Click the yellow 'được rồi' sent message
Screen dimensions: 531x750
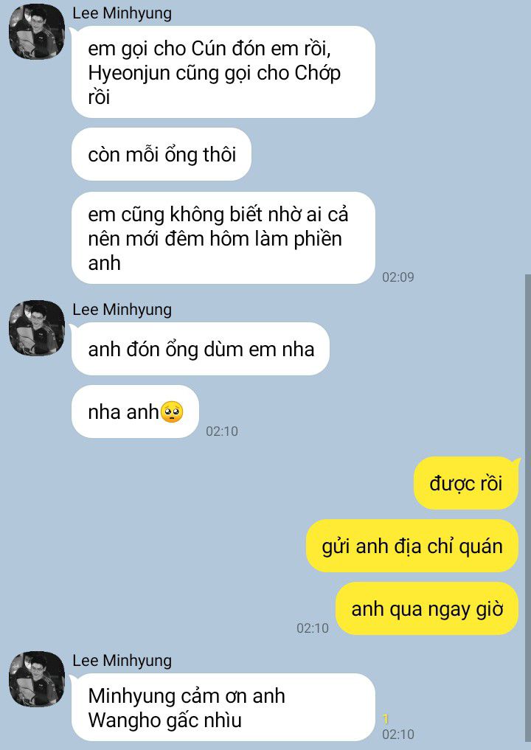pos(466,483)
